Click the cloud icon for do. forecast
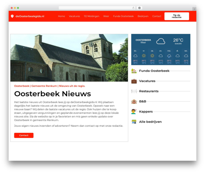Image resolution: width=205 pixels, height=173 pixels. pos(135,56)
